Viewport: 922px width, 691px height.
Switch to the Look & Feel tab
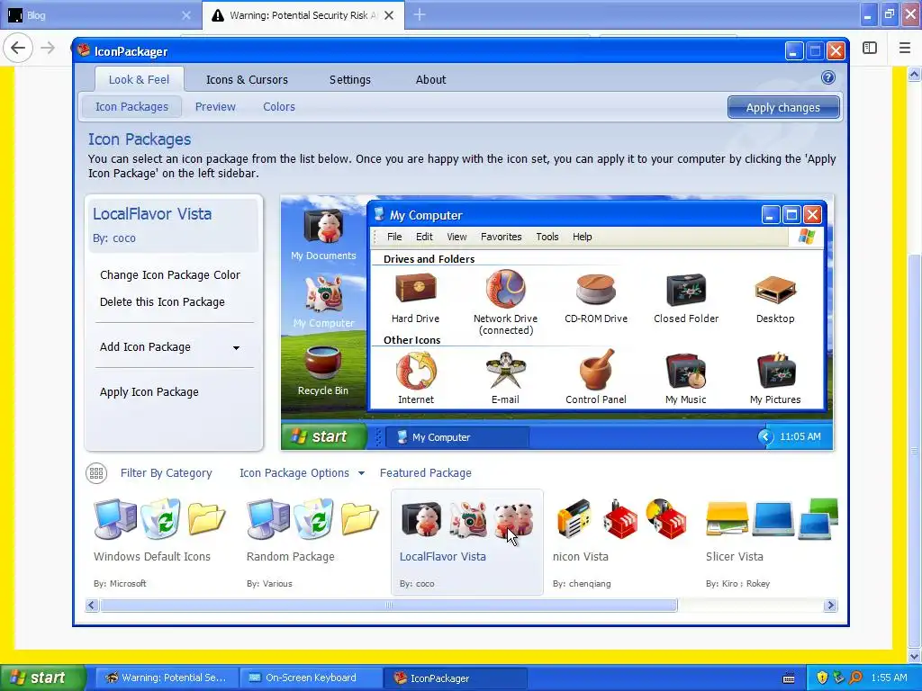139,79
